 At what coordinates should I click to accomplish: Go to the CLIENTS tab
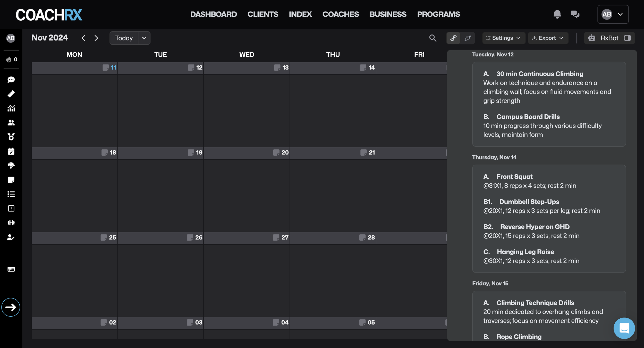[262, 14]
